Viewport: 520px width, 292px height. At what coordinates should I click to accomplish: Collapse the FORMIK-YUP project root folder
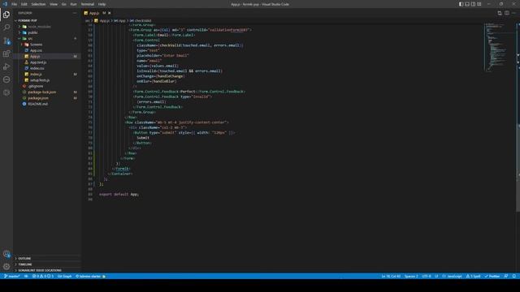[46, 20]
